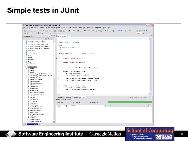
Task: Click the Failure Trace filter icon
Action: (x=148, y=106)
